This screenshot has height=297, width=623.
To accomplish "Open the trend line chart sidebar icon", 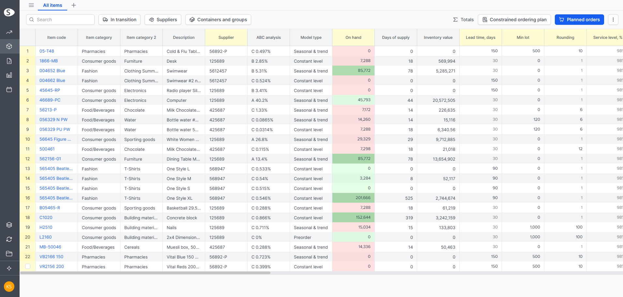I will click(9, 32).
